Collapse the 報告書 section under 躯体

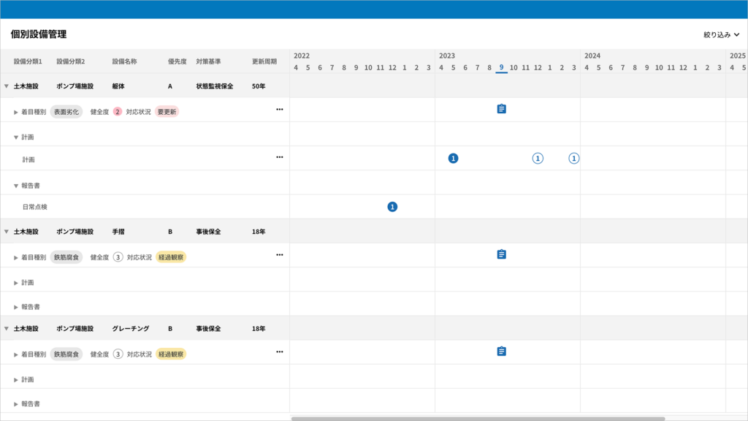click(x=16, y=186)
